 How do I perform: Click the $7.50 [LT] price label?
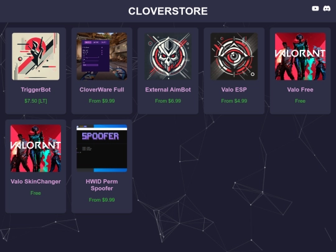35,101
